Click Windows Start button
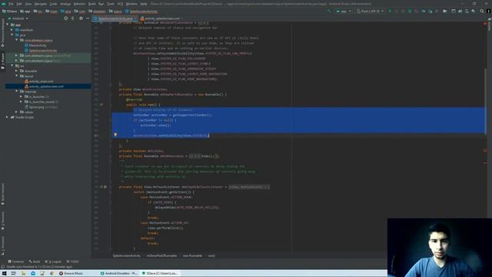 (4, 274)
